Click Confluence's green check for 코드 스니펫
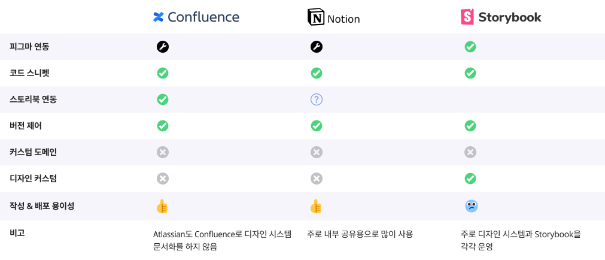Viewport: 605px width, 260px height. (163, 73)
